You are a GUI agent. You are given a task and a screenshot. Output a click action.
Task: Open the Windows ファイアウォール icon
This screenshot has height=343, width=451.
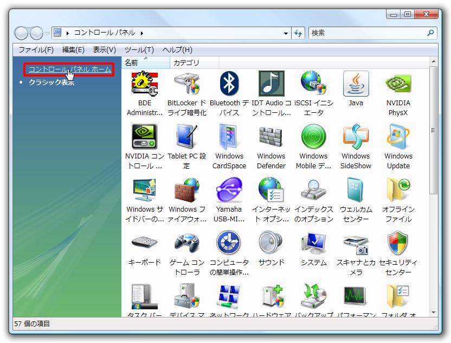pyautogui.click(x=186, y=190)
